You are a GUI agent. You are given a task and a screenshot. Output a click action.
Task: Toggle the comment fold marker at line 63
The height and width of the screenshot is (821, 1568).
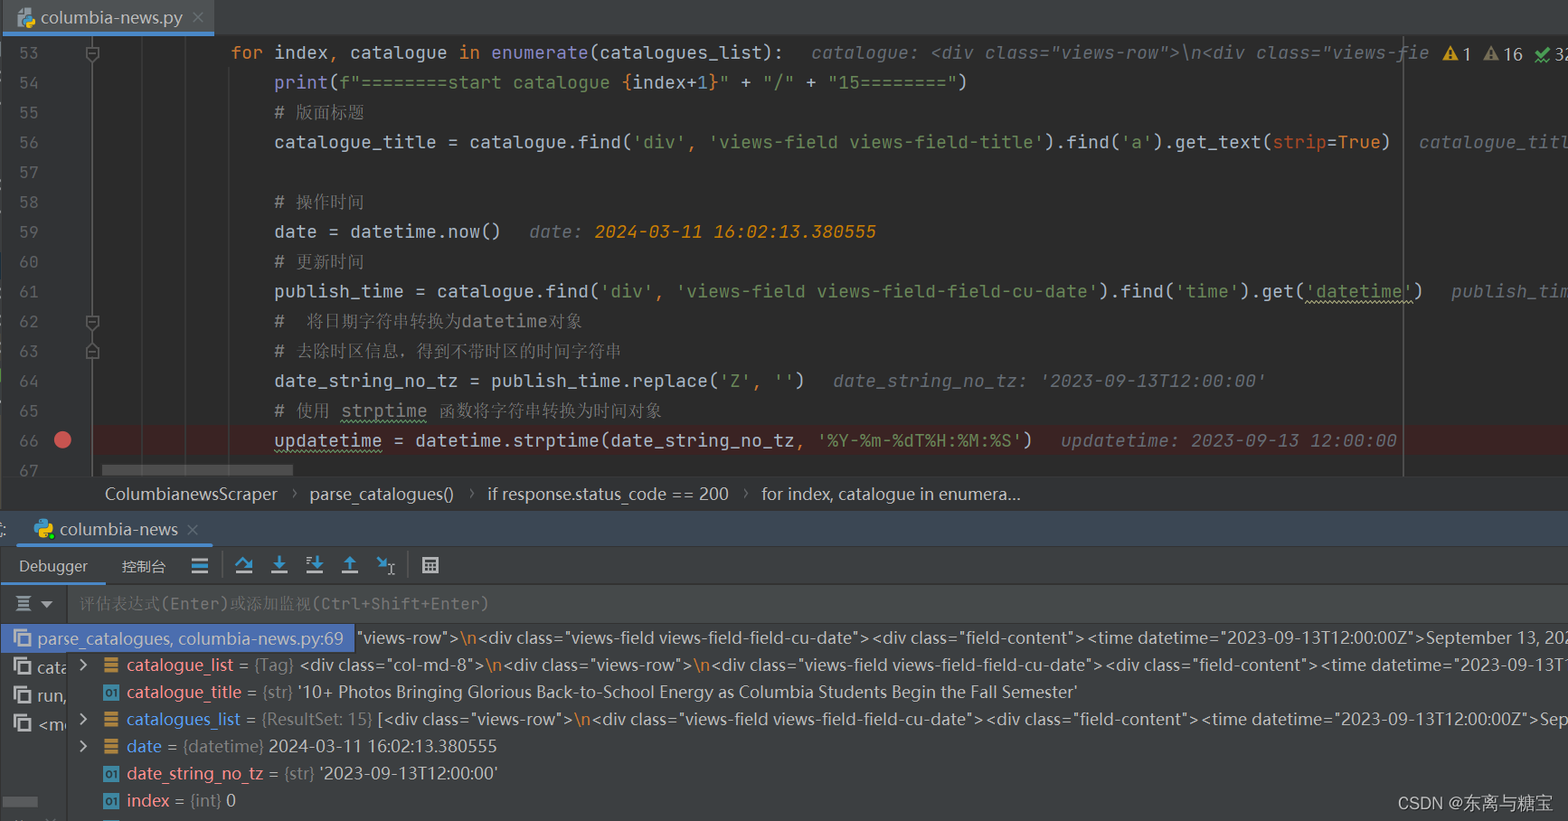point(92,352)
